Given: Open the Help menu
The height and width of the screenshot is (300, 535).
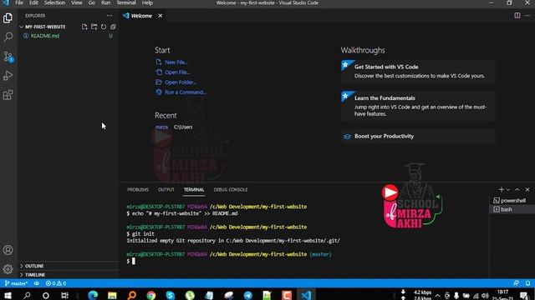Looking at the screenshot, I should (147, 2).
